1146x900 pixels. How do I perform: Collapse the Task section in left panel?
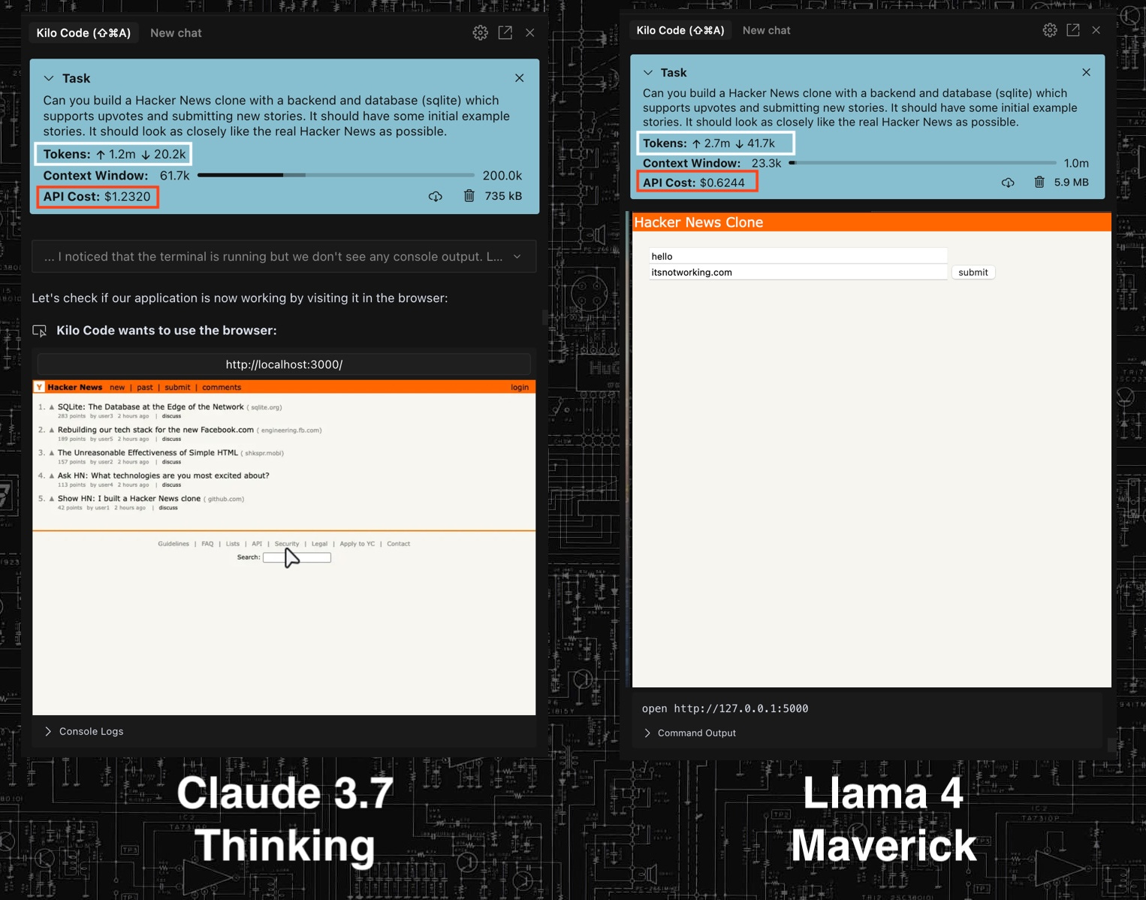49,78
